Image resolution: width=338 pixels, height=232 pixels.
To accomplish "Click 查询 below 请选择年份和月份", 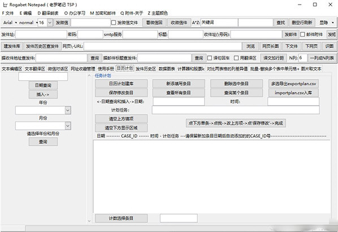I will 43,142.
